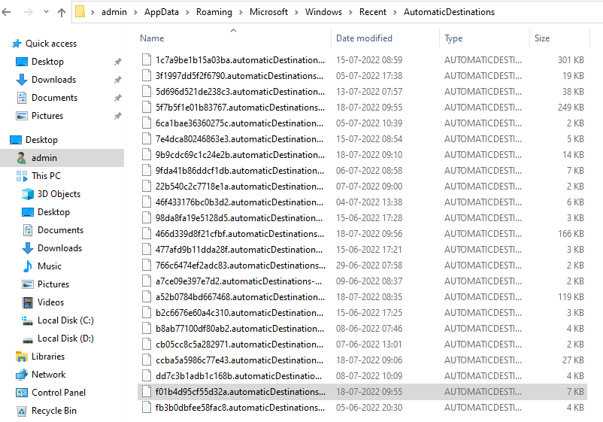Screen dimensions: 603x422
Task: Click address bar AutomaticDestinations path field
Action: (449, 12)
